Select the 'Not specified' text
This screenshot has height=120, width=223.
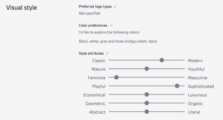coord(89,13)
